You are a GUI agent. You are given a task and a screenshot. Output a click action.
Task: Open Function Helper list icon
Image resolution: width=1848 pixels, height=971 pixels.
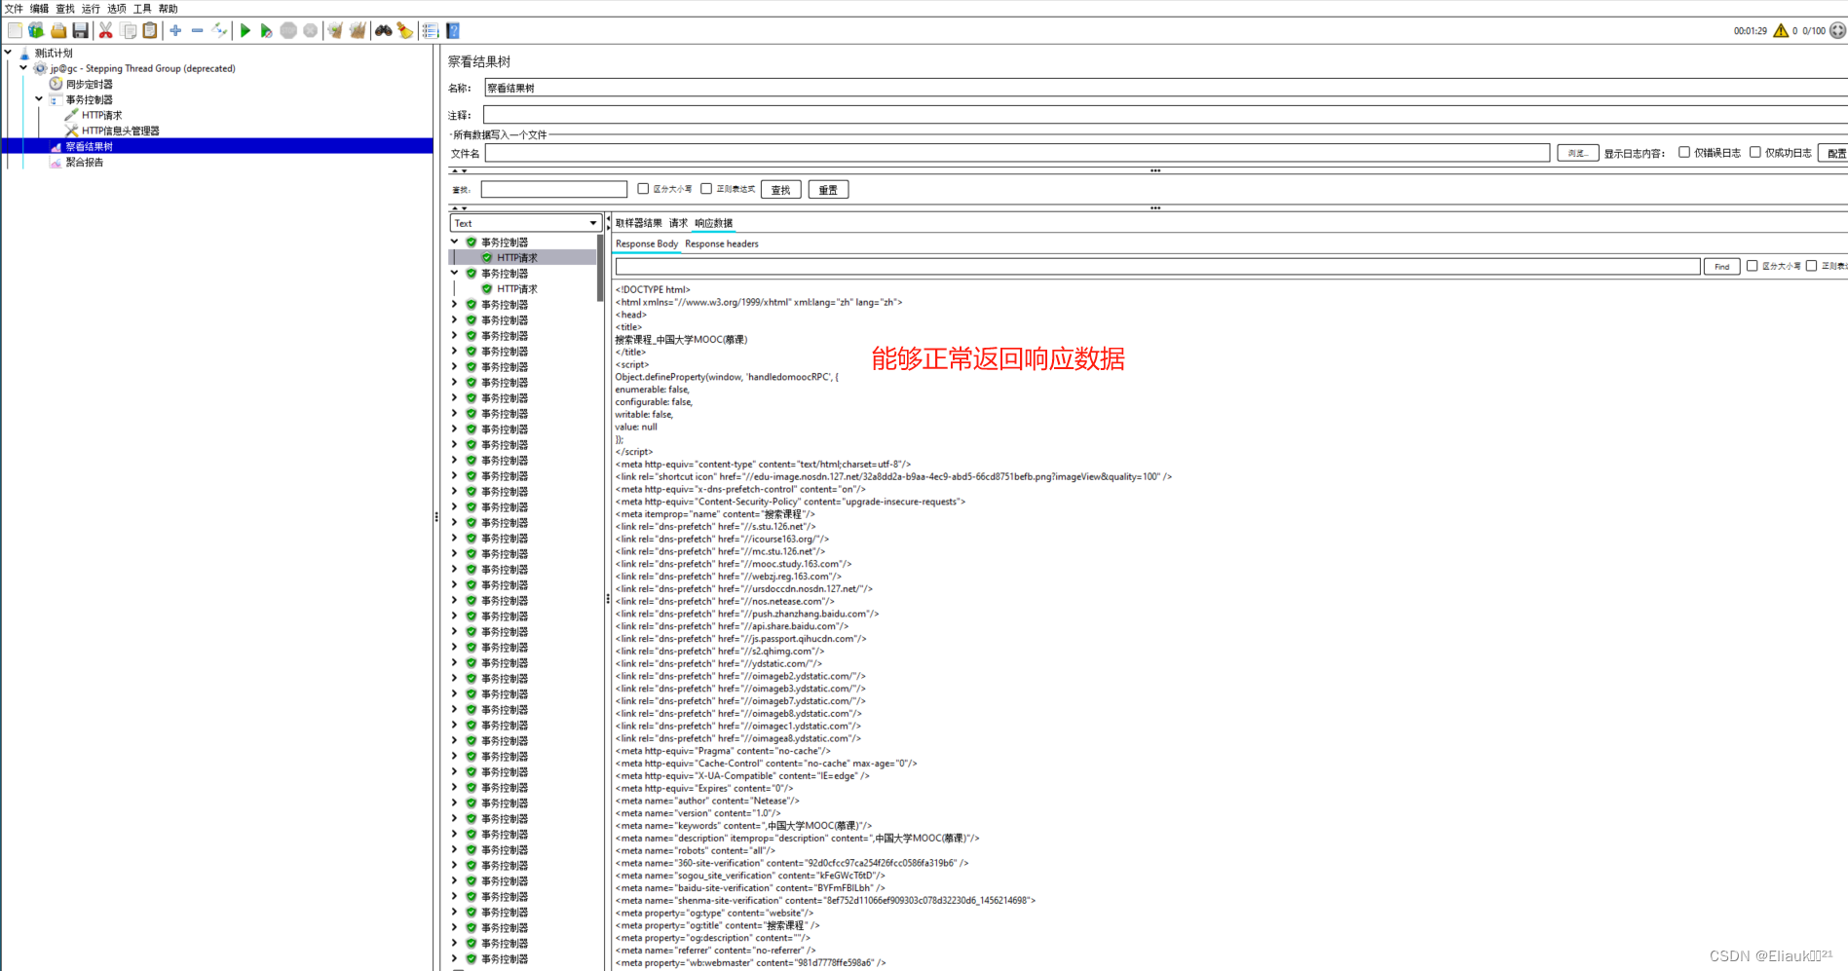click(x=431, y=31)
